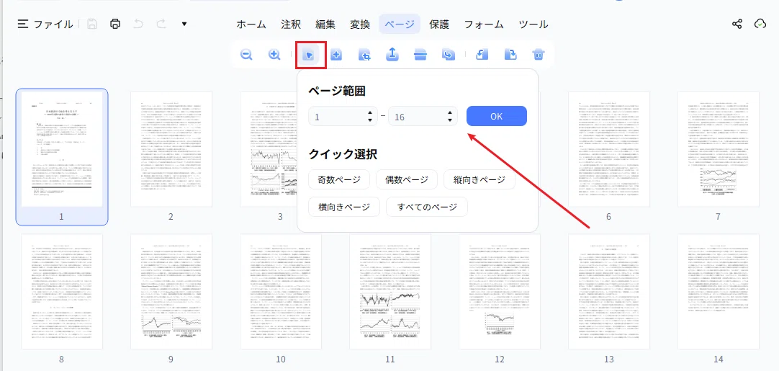Increase the end page number stepper
This screenshot has height=371, width=779.
click(449, 113)
